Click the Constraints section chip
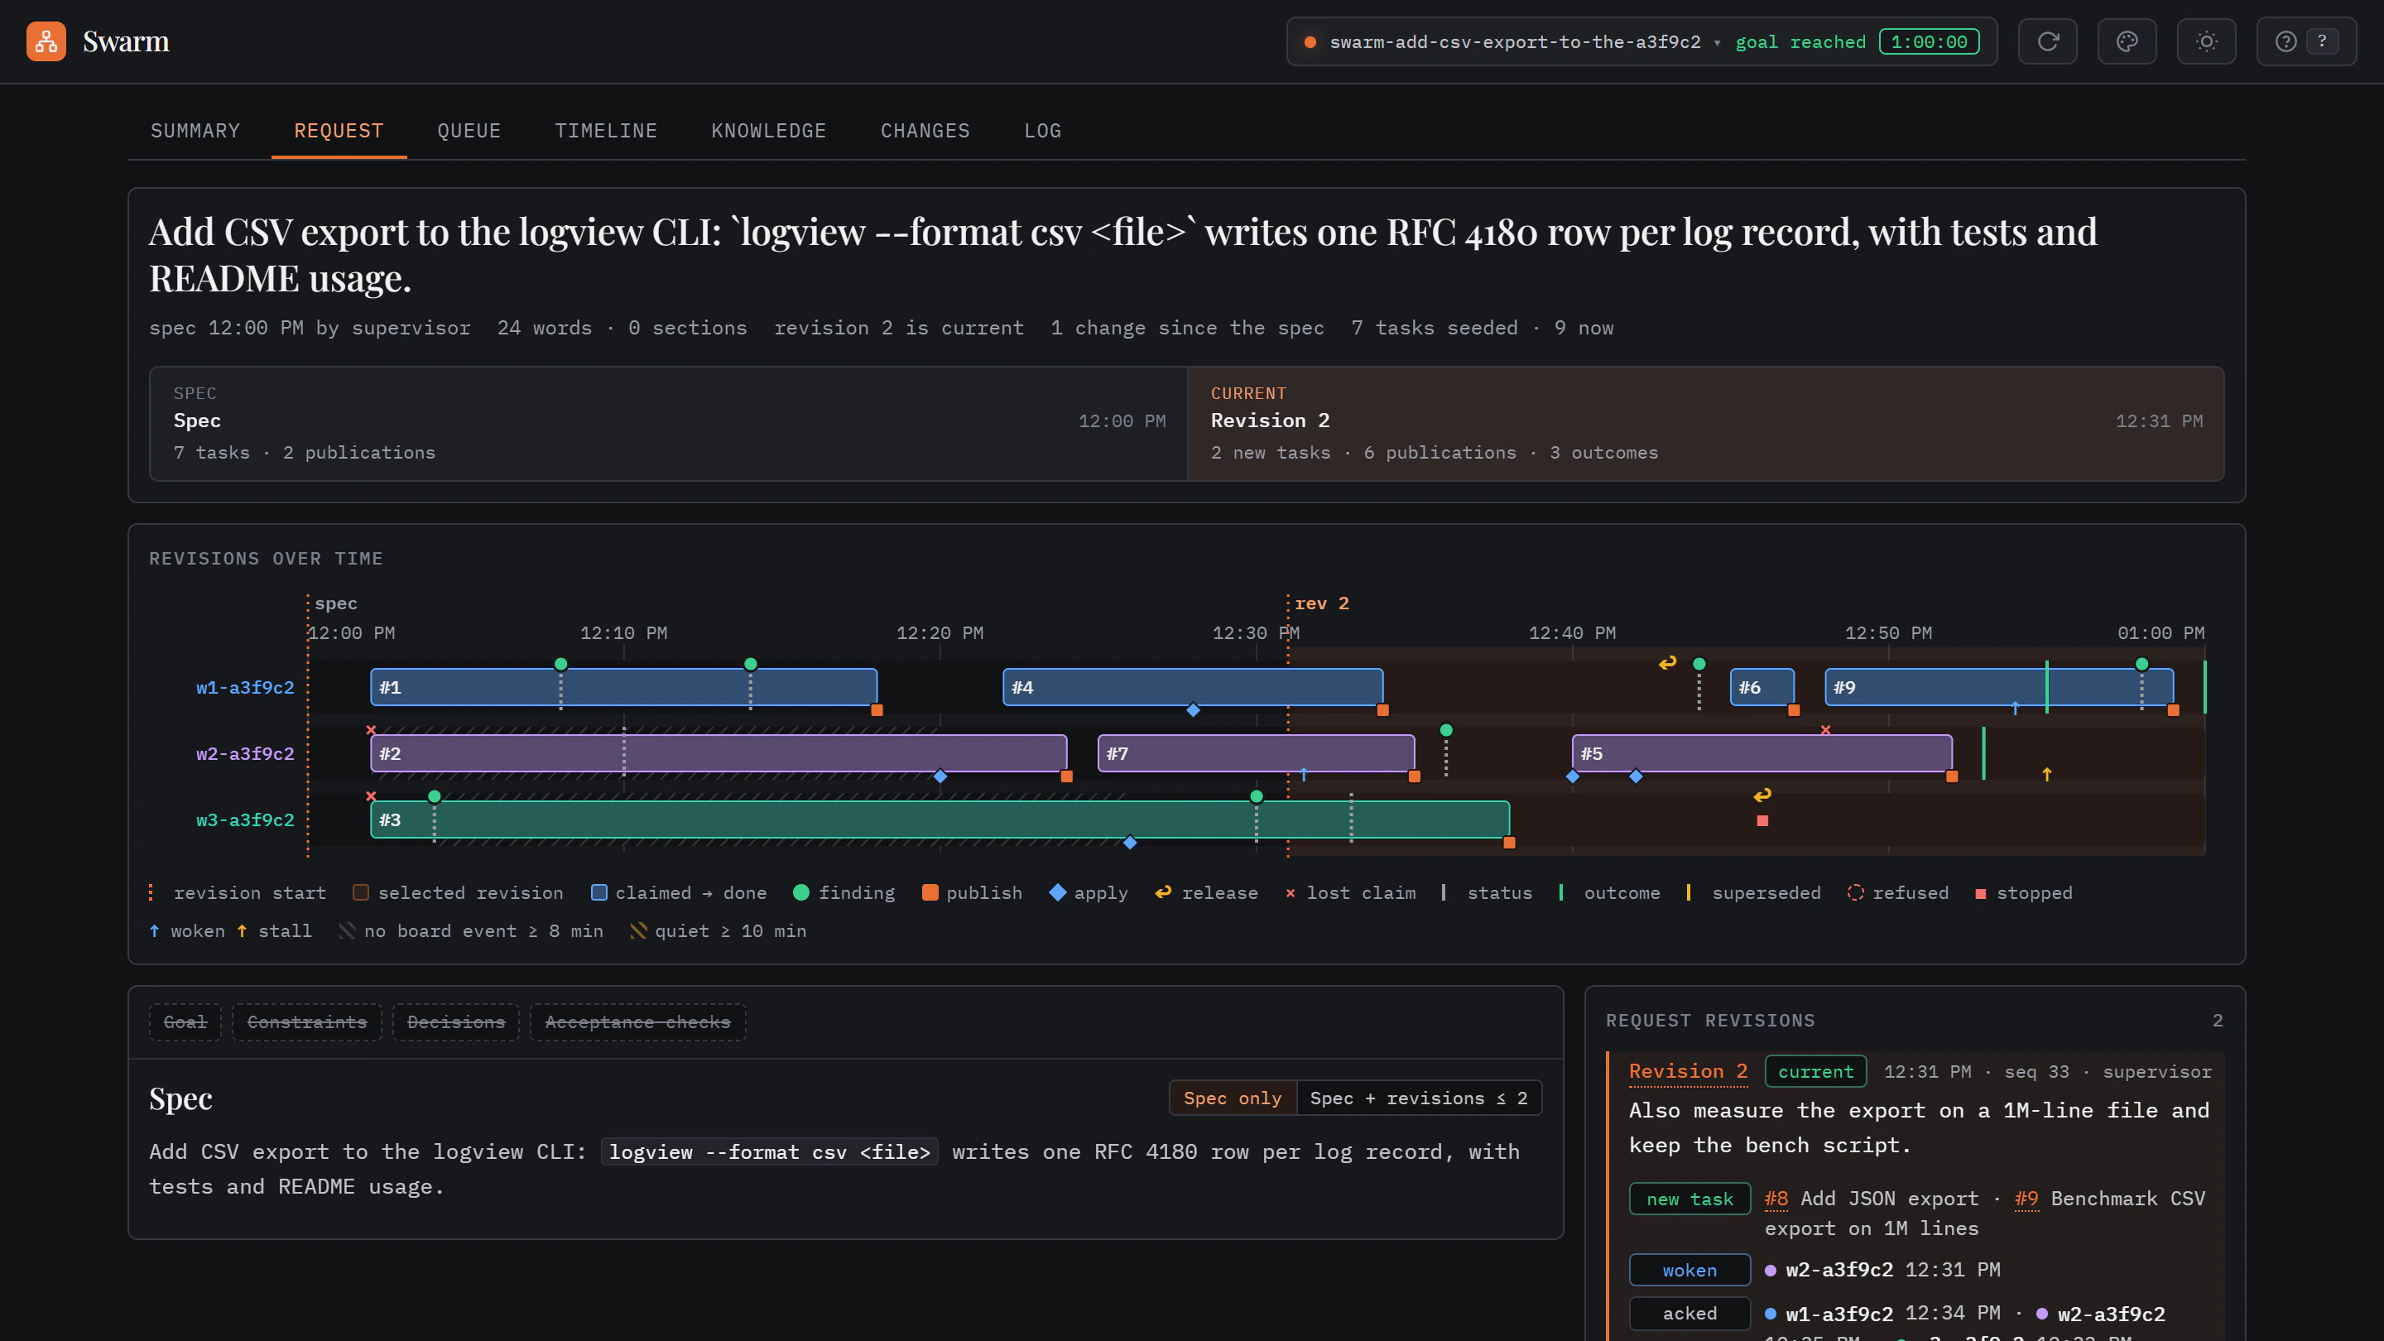2384x1341 pixels. coord(307,1022)
